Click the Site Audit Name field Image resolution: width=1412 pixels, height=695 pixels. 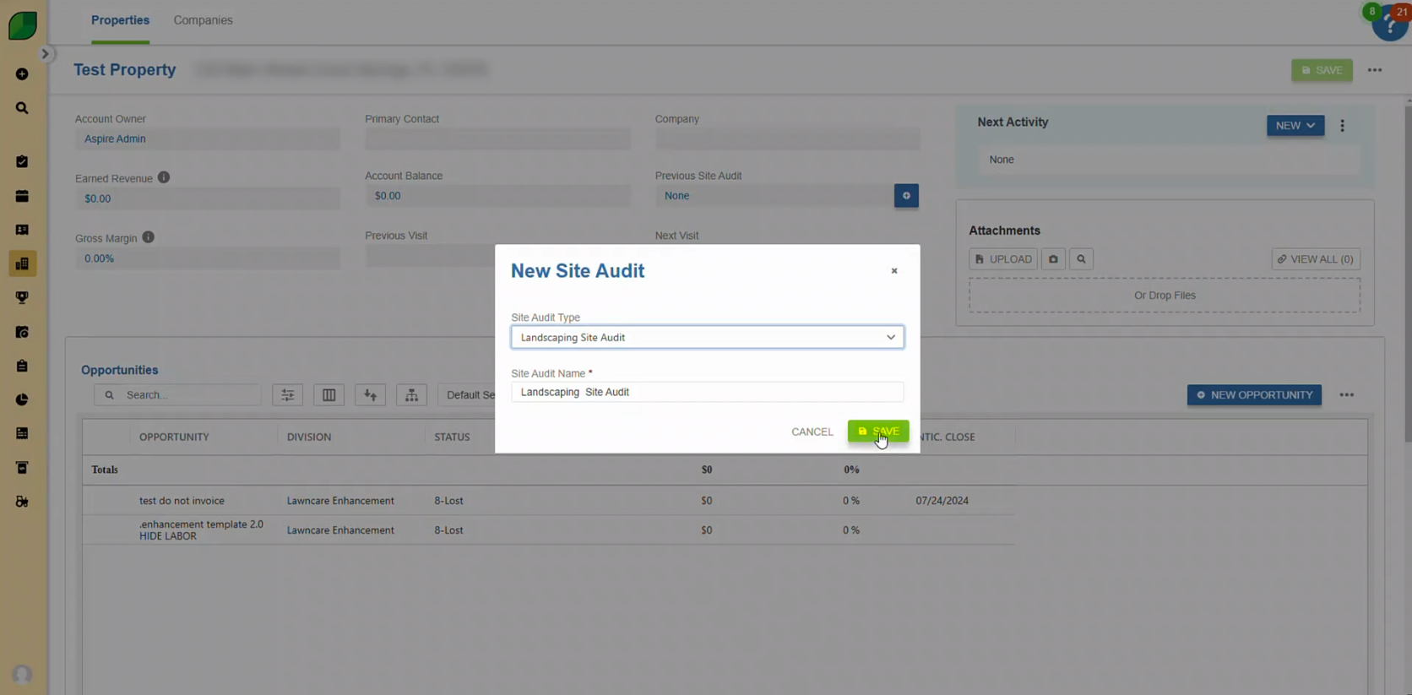click(x=707, y=392)
